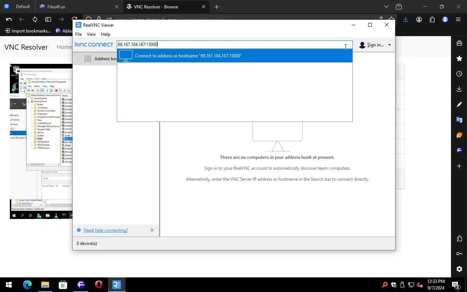This screenshot has height=292, width=467.
Task: Click the RealVNC Viewer taskbar icon
Action: tap(117, 285)
